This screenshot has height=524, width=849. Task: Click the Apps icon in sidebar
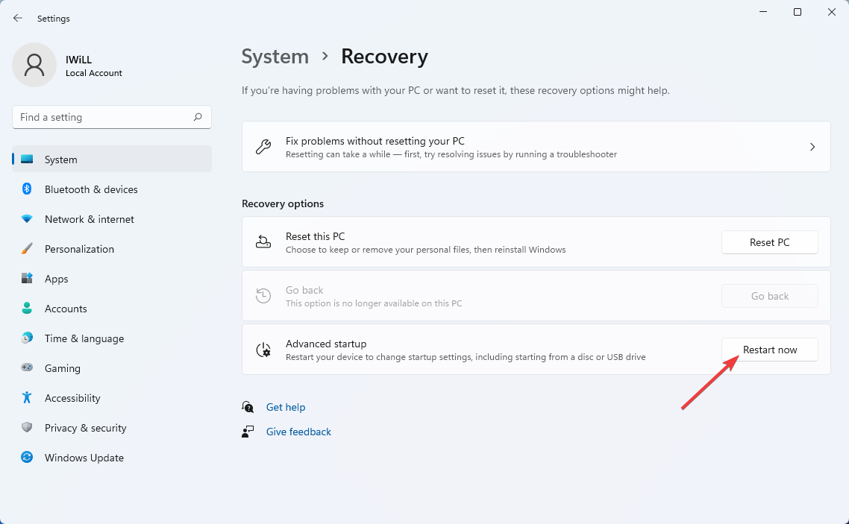27,279
